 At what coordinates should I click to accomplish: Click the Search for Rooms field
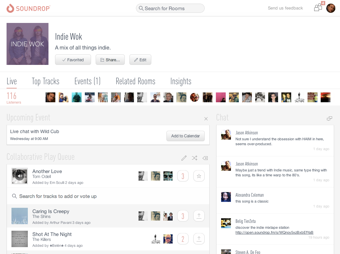tap(170, 8)
